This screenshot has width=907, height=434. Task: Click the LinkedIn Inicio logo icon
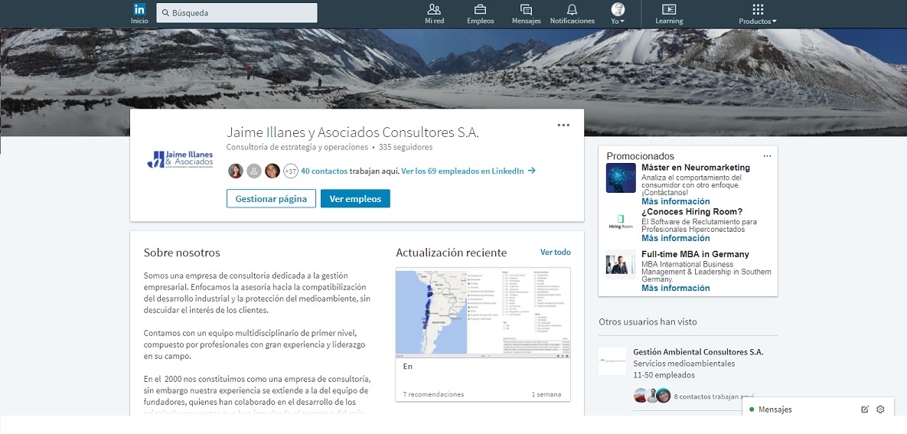(139, 9)
